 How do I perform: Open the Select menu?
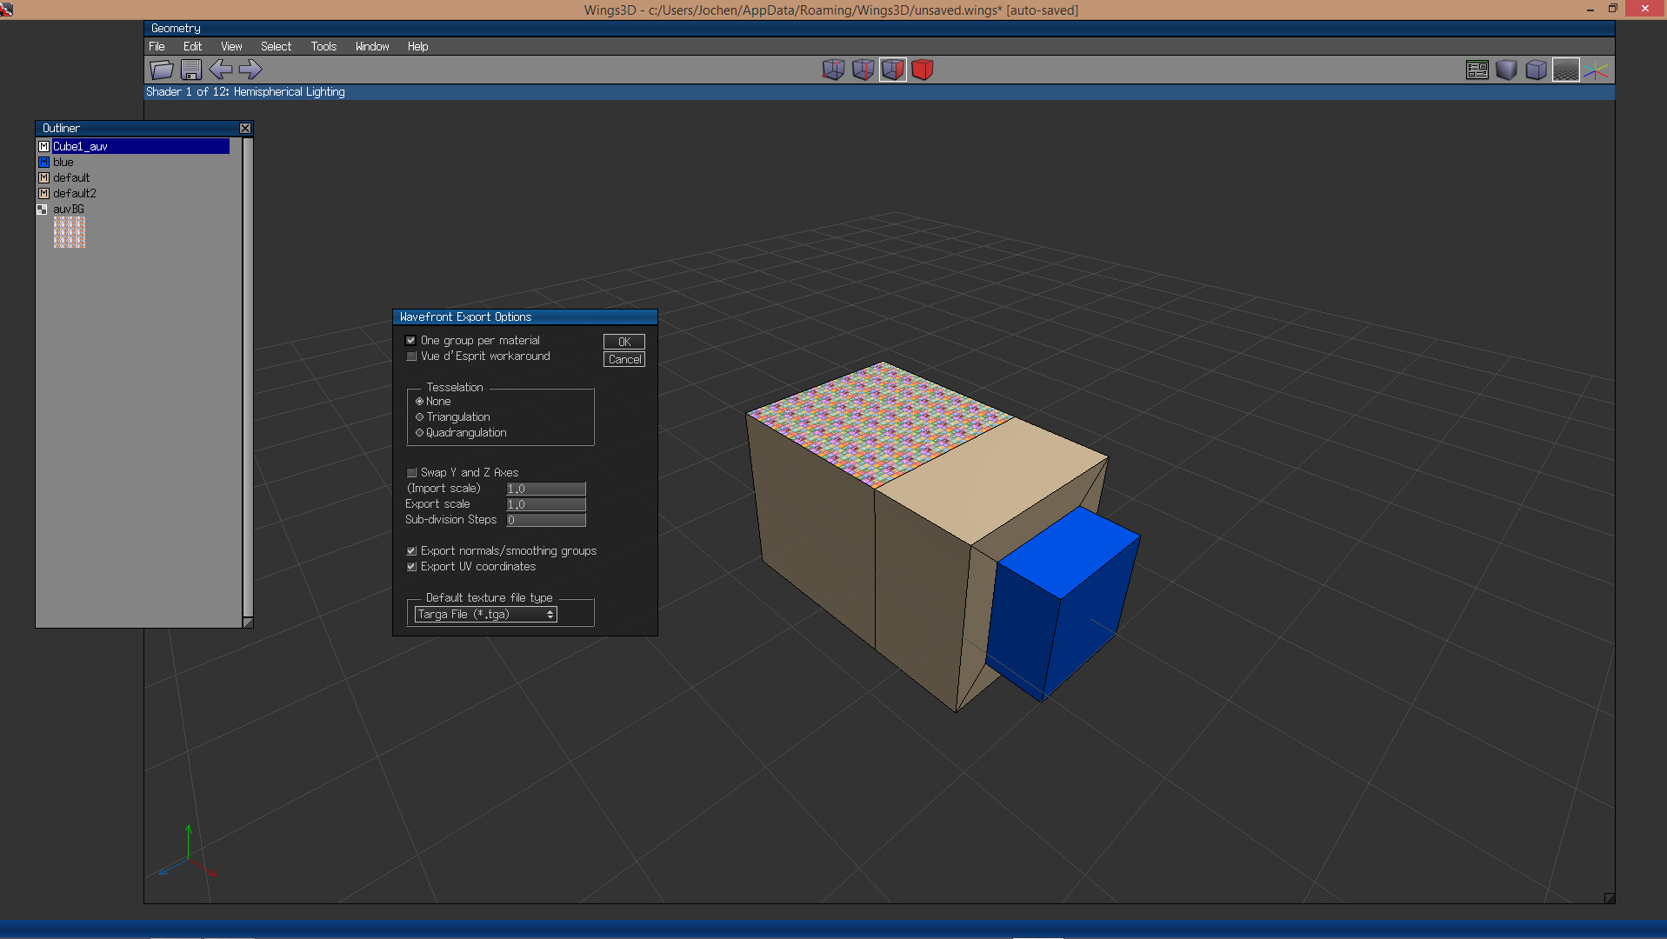(x=276, y=47)
